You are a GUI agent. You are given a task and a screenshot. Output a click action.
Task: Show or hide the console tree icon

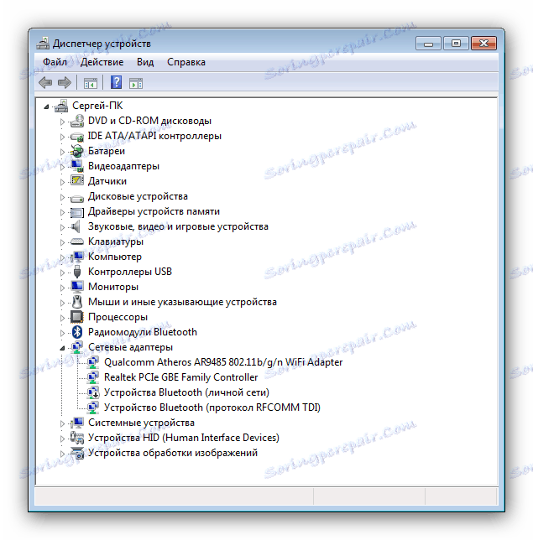(x=91, y=83)
